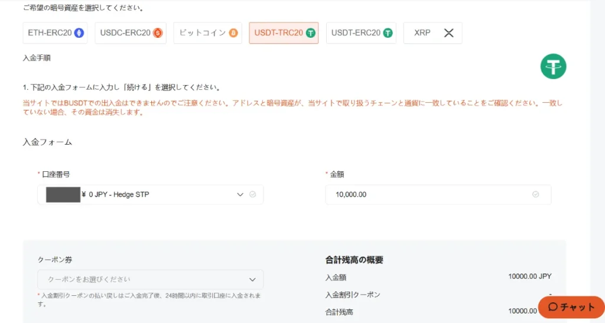Click the chevron in the coupon dropdown
The height and width of the screenshot is (323, 605).
(252, 279)
